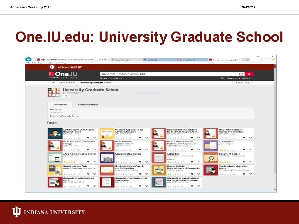The image size is (299, 224).
Task: Open the Add/Remove User Access Request thumbnail
Action: point(55,134)
